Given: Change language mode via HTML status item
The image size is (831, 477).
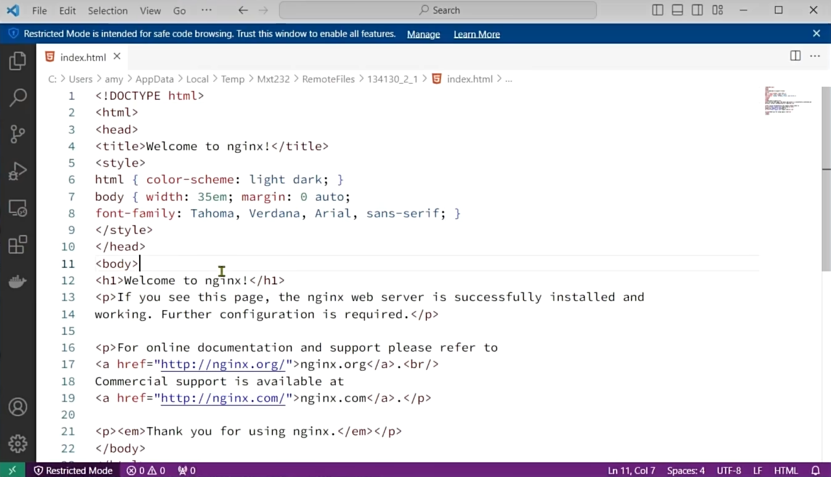Looking at the screenshot, I should [786, 470].
